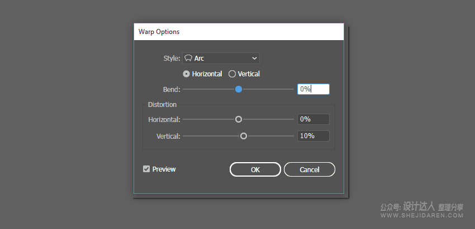Screen dimensions: 475x229
Task: Click the Horizontal distortion value field
Action: click(313, 119)
